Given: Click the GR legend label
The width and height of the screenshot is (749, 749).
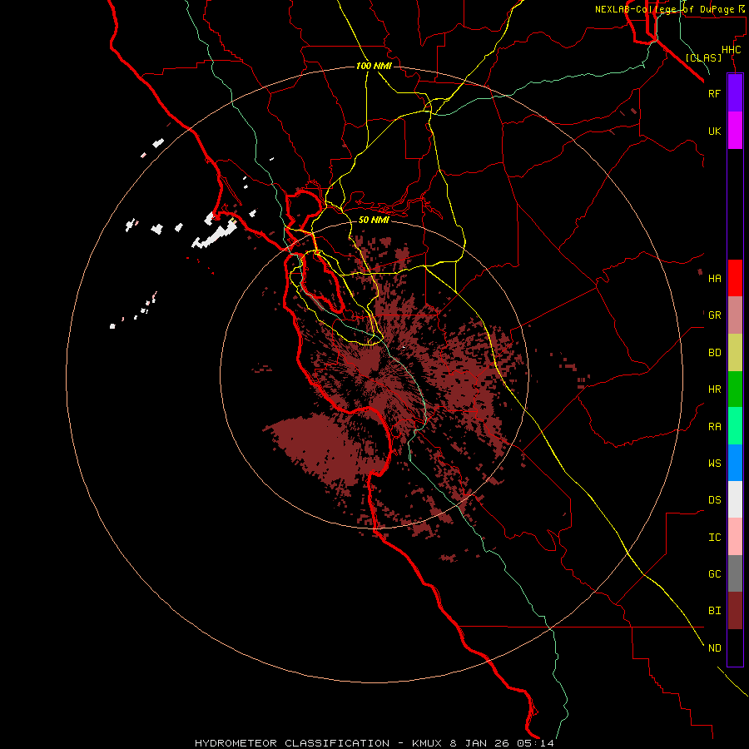Looking at the screenshot, I should (x=714, y=315).
